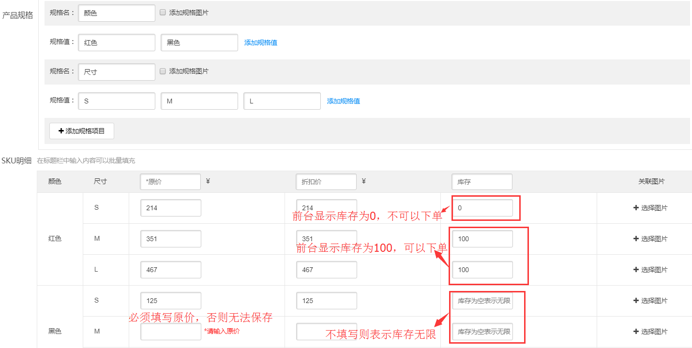Click the 红色 spec value field
Screen dimensions: 692x348
pyautogui.click(x=116, y=43)
